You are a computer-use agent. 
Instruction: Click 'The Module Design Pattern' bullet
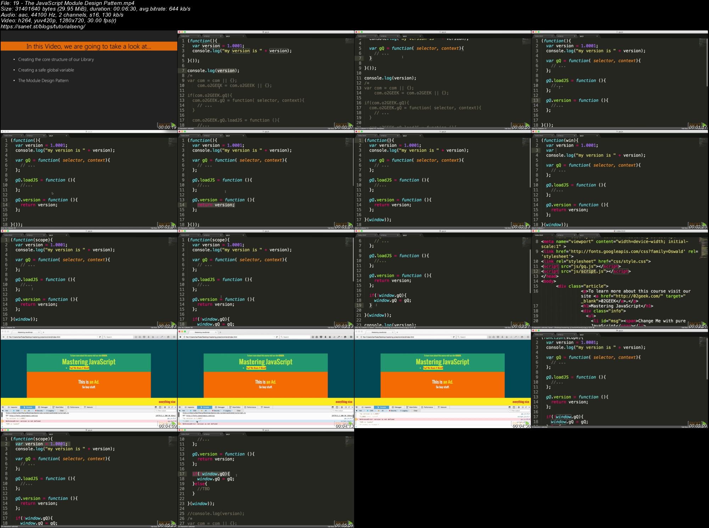pyautogui.click(x=43, y=81)
